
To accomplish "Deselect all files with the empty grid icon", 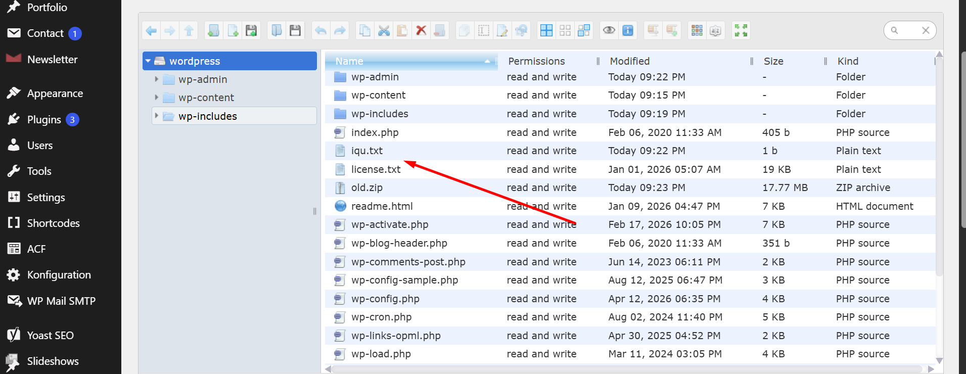I will tap(565, 31).
